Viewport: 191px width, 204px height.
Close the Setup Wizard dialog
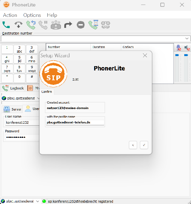click(x=145, y=55)
